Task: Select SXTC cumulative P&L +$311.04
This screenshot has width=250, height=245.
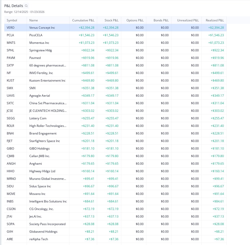Action: [x=88, y=103]
